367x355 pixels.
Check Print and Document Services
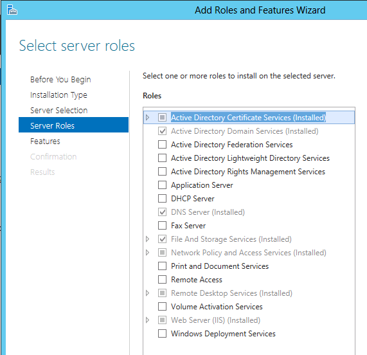pos(162,266)
